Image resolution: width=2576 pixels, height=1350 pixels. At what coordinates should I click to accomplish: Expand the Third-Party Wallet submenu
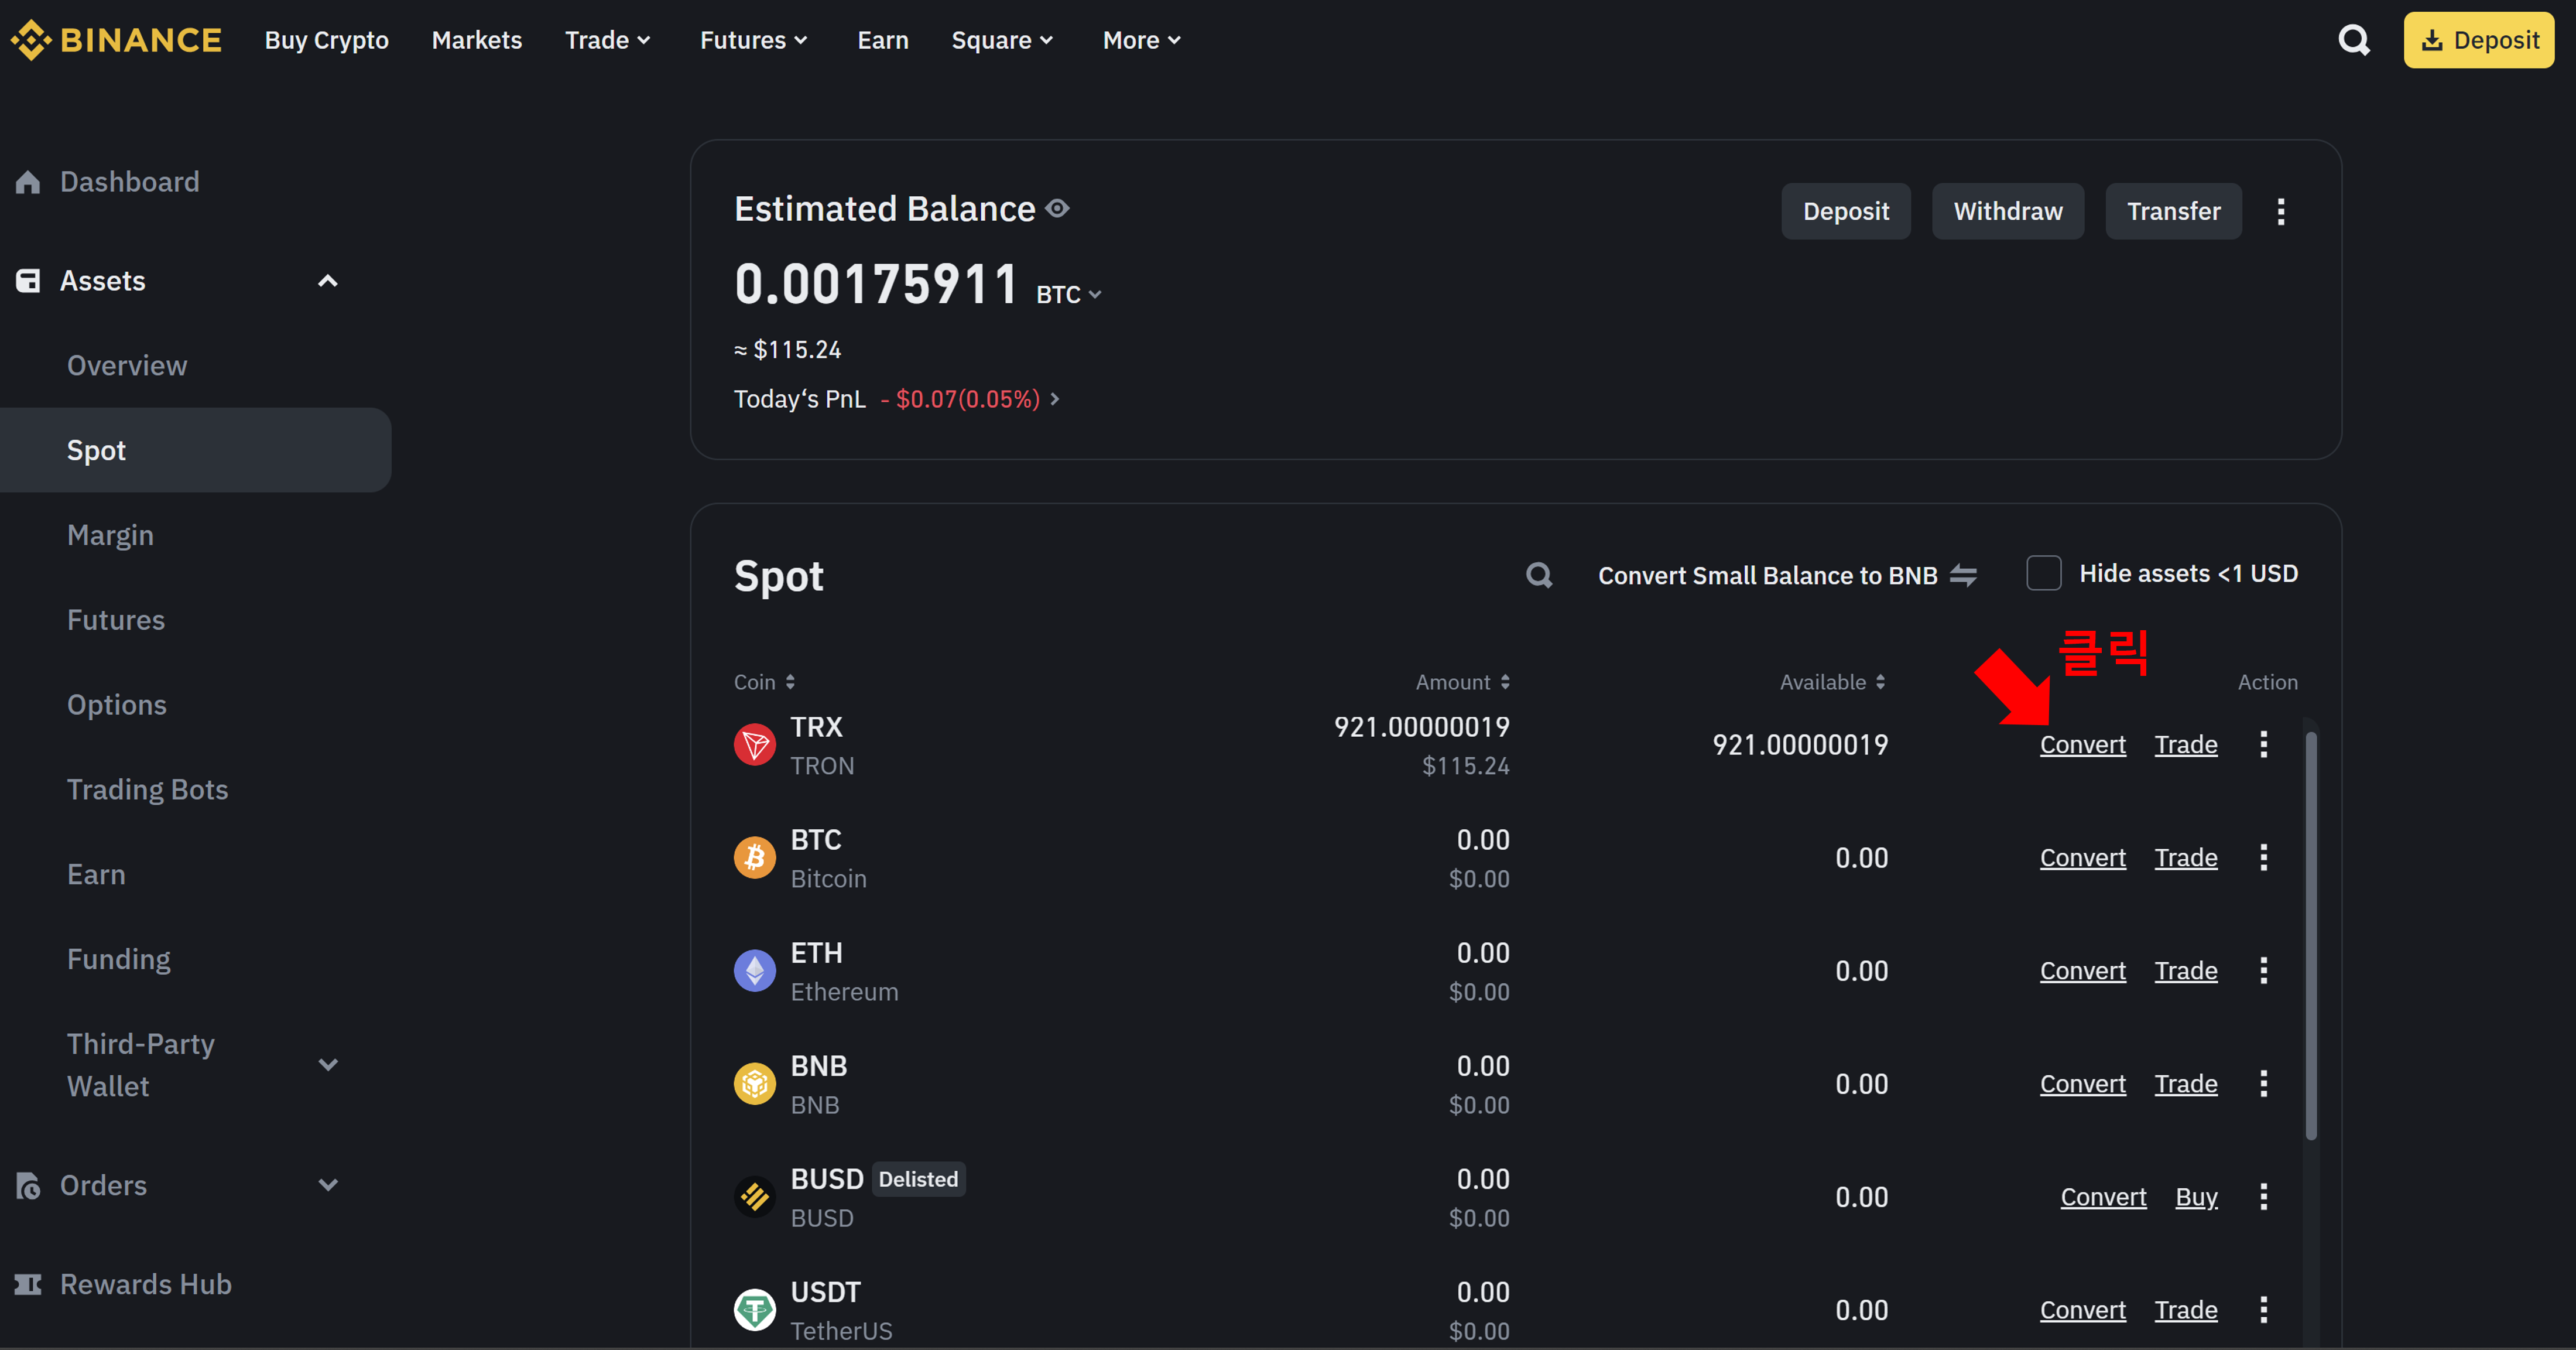coord(327,1064)
